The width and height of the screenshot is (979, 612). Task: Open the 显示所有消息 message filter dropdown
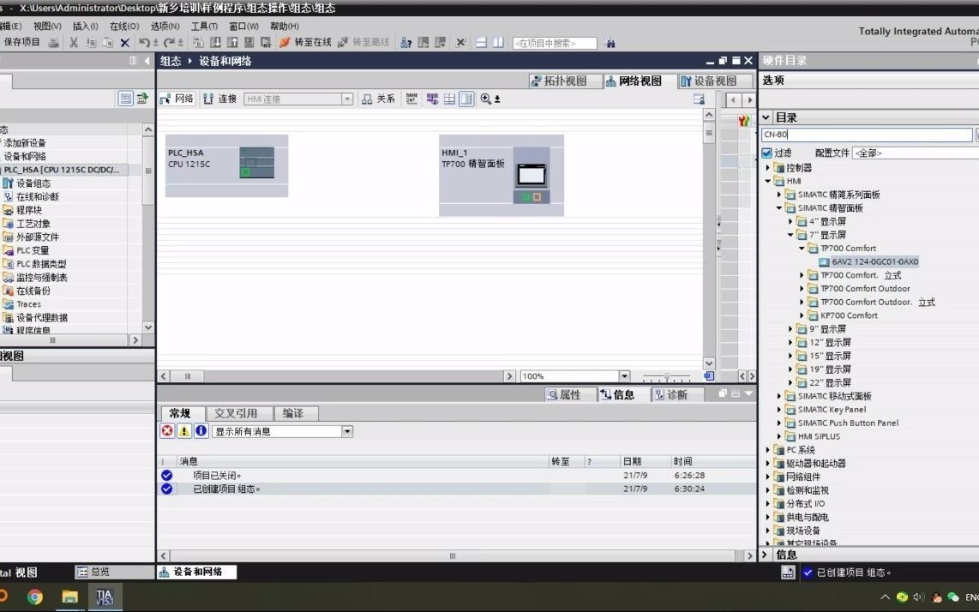(347, 431)
